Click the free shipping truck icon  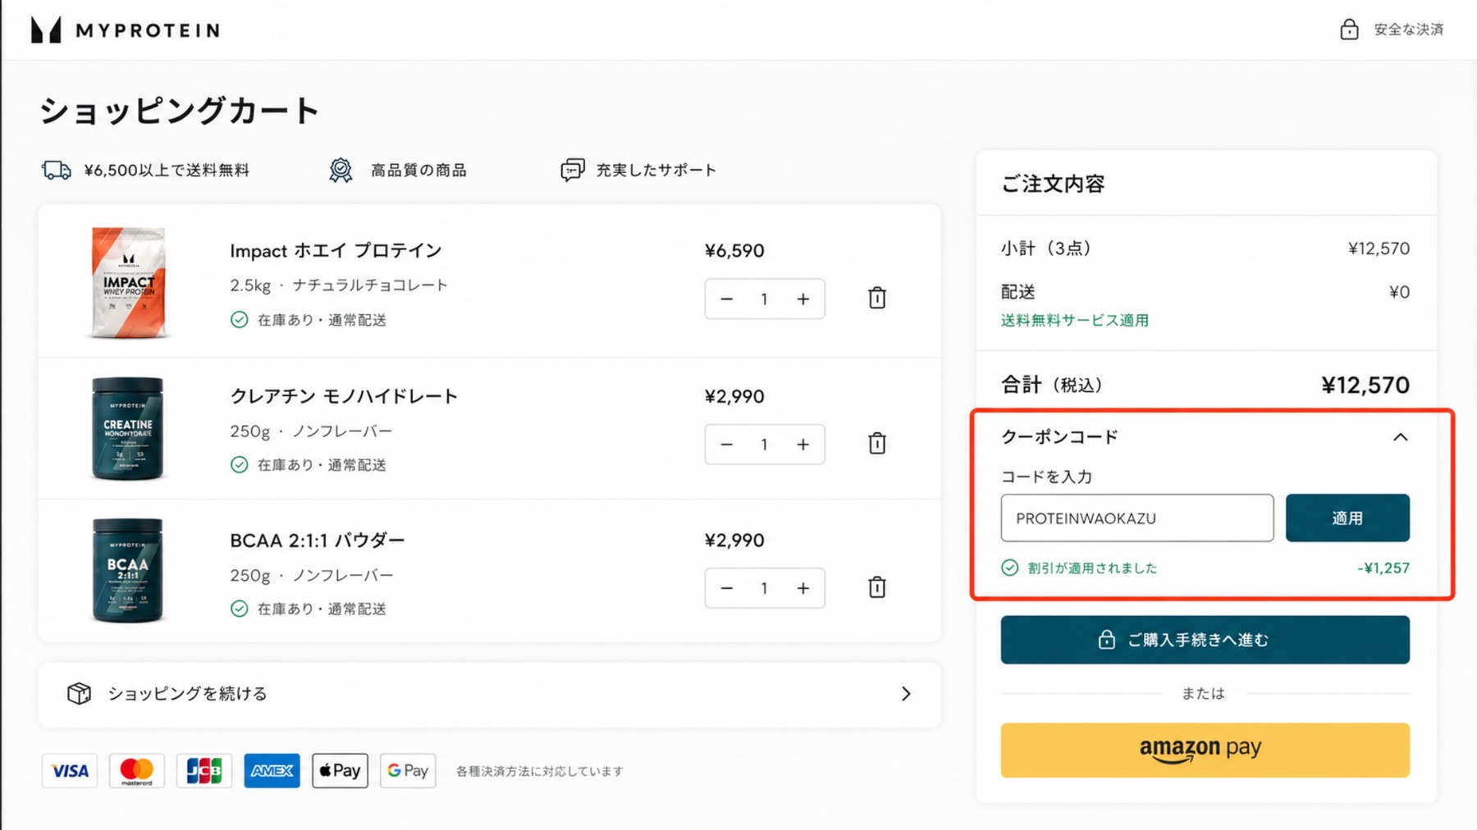click(57, 170)
